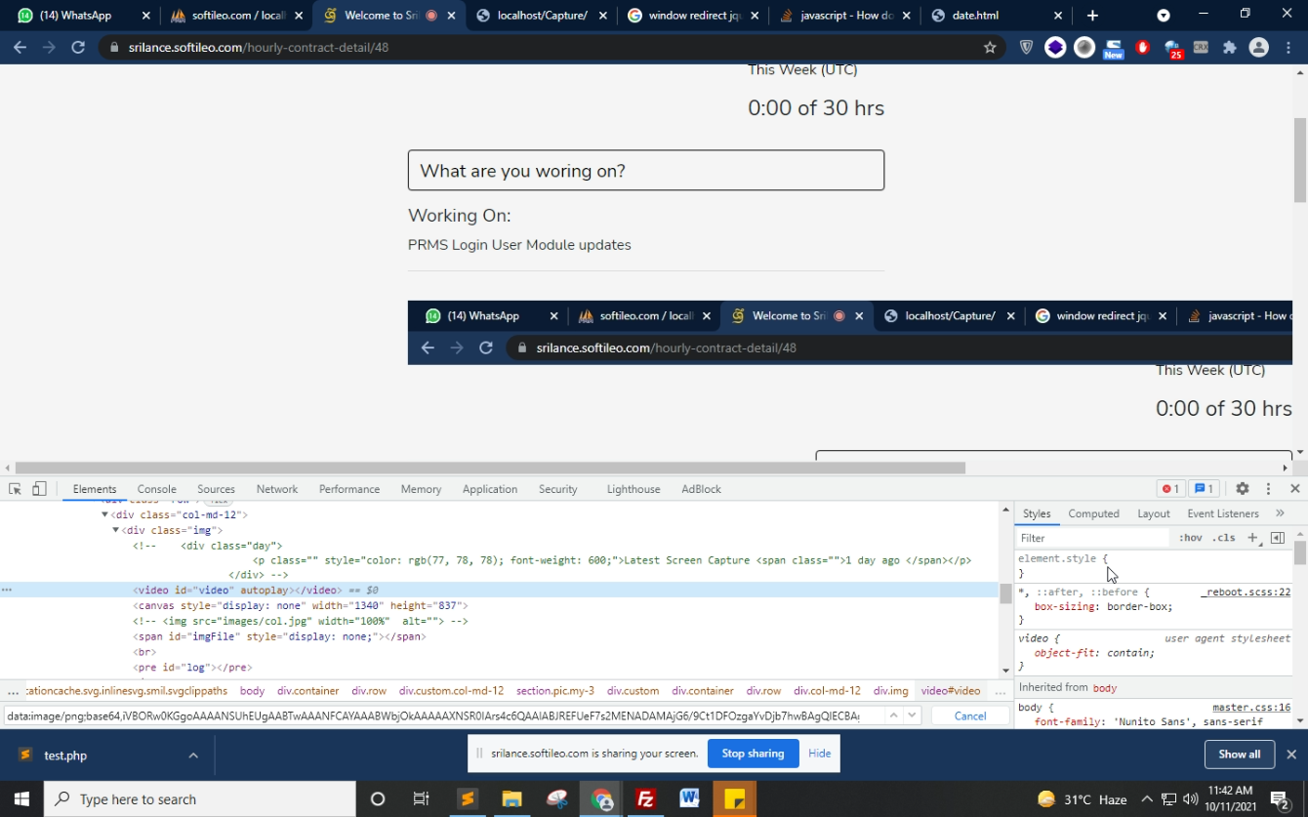Click the Stop sharing button
The width and height of the screenshot is (1308, 817).
pos(753,754)
